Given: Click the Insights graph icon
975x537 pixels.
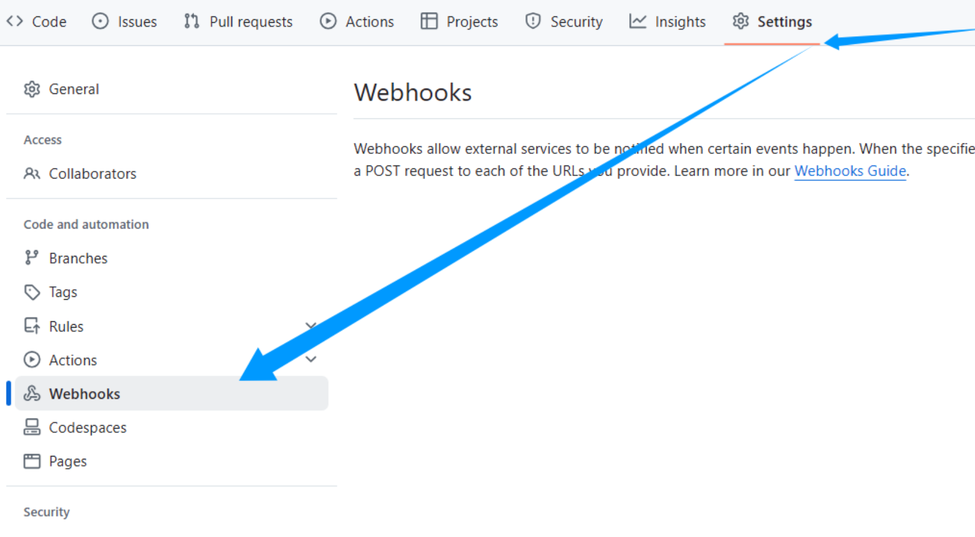Looking at the screenshot, I should [x=637, y=22].
